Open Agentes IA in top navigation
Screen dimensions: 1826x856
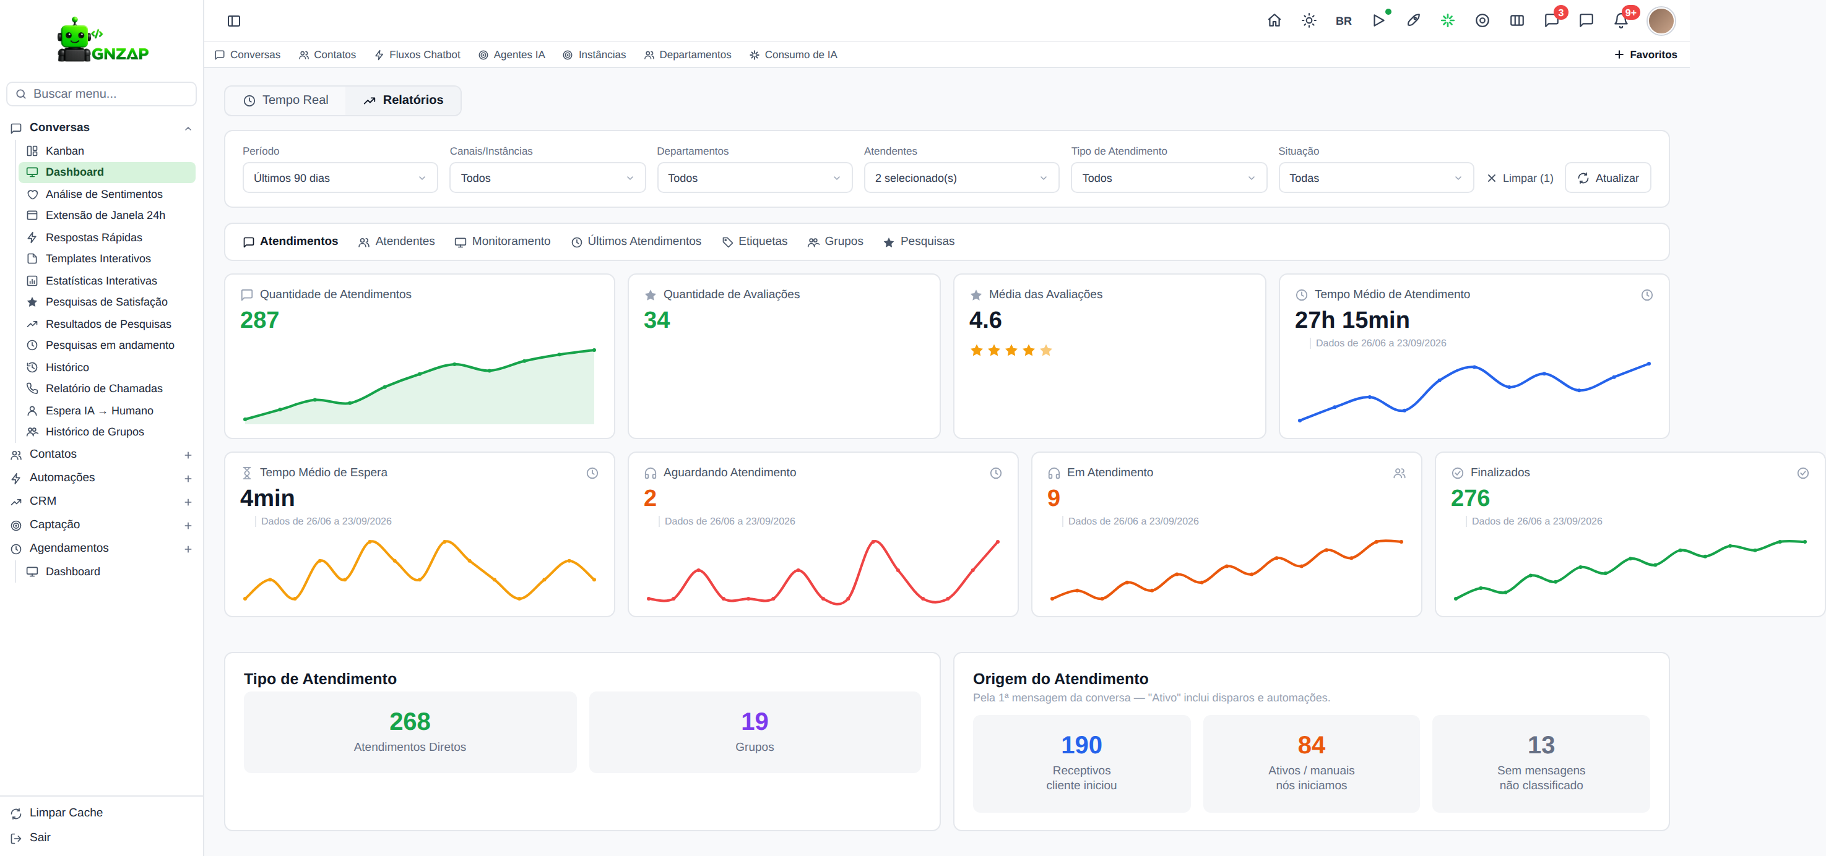coord(512,54)
